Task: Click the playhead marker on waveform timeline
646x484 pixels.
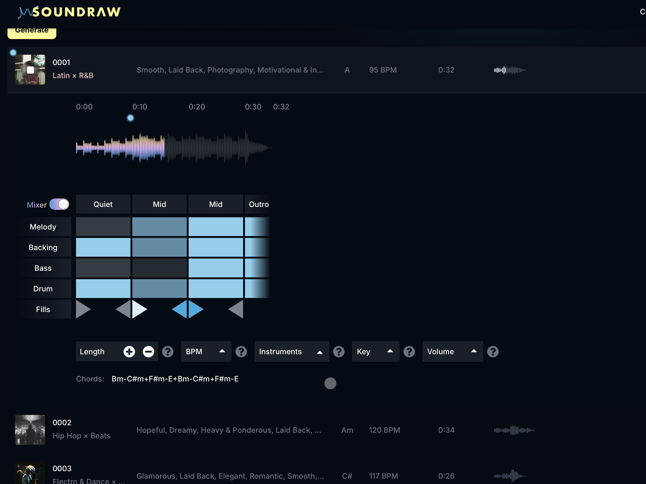Action: (x=130, y=118)
